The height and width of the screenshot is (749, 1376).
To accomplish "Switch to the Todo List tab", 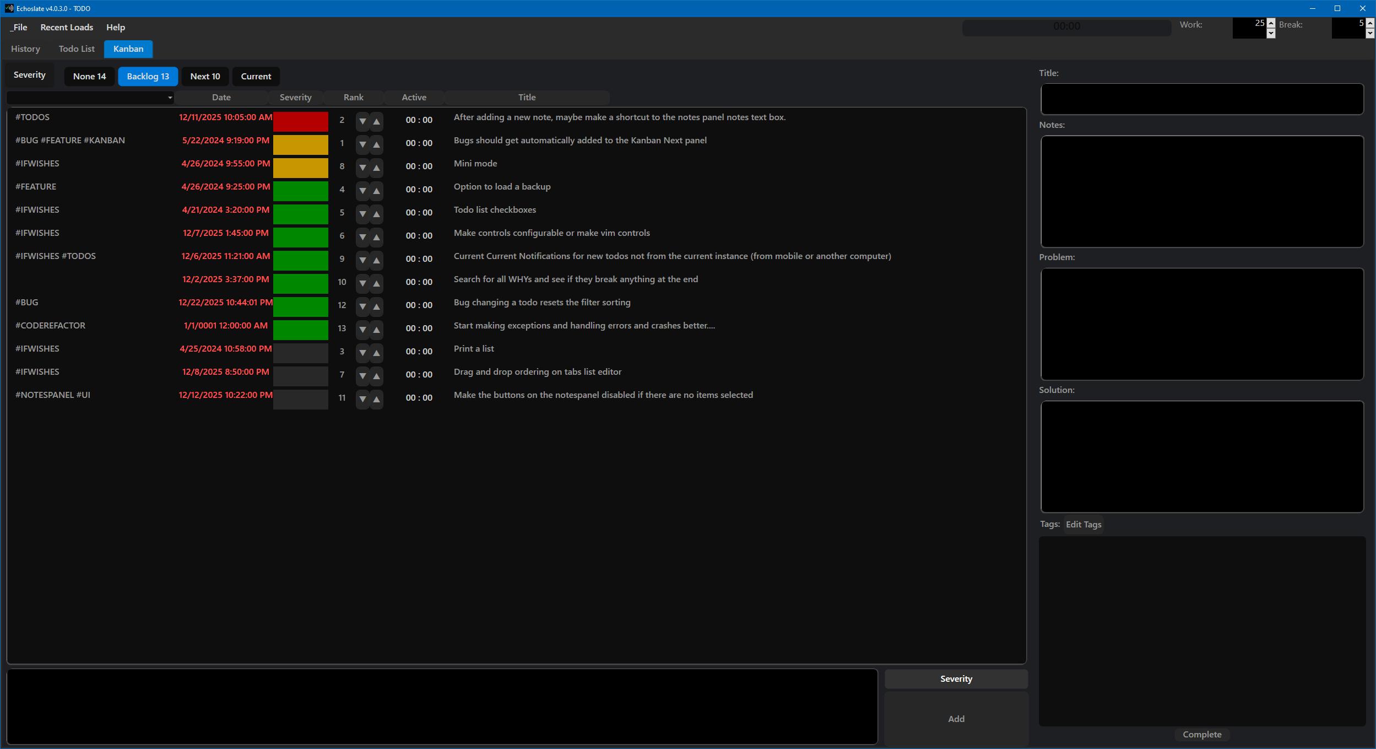I will [77, 49].
